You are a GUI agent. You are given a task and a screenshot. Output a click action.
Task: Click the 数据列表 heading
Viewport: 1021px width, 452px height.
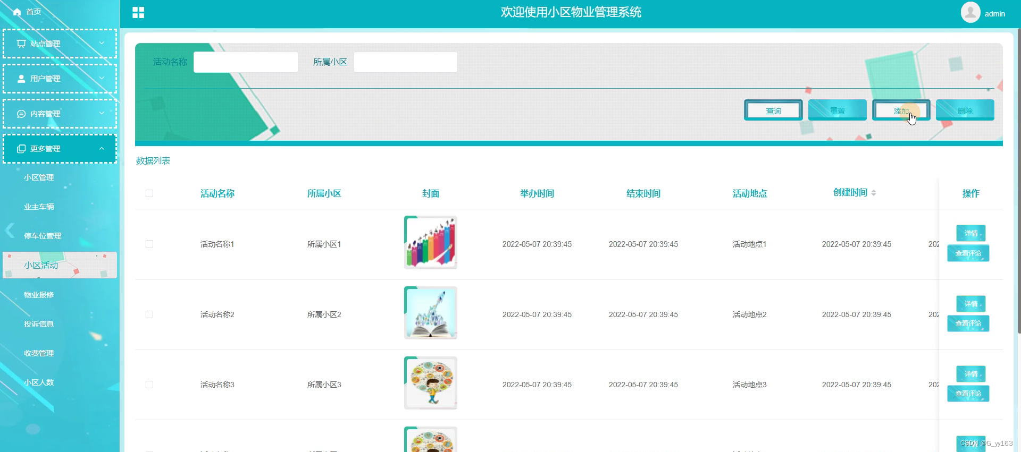153,161
